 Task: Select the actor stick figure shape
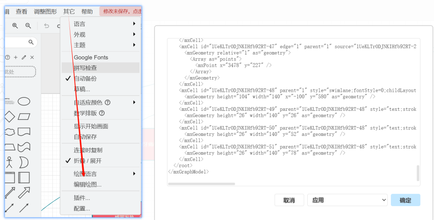(x=9, y=162)
